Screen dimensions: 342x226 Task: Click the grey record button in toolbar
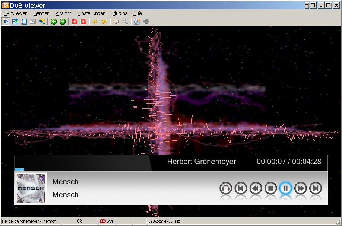(x=146, y=22)
